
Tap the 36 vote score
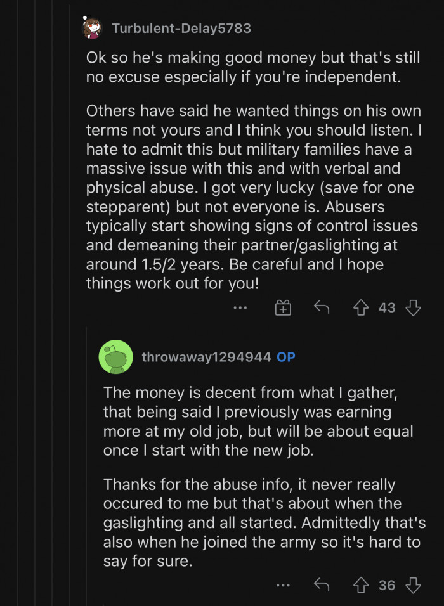387,585
